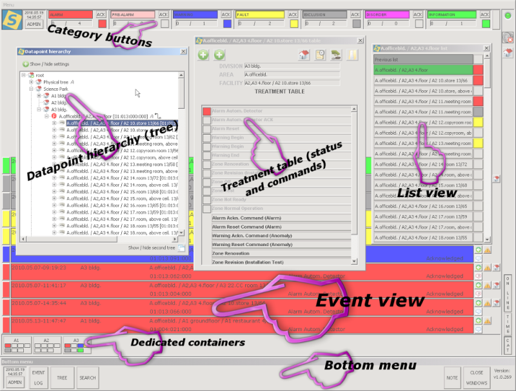Click the clock note icon in treatment table toolbar
Viewport: 516px width, 391px height.
320,55
